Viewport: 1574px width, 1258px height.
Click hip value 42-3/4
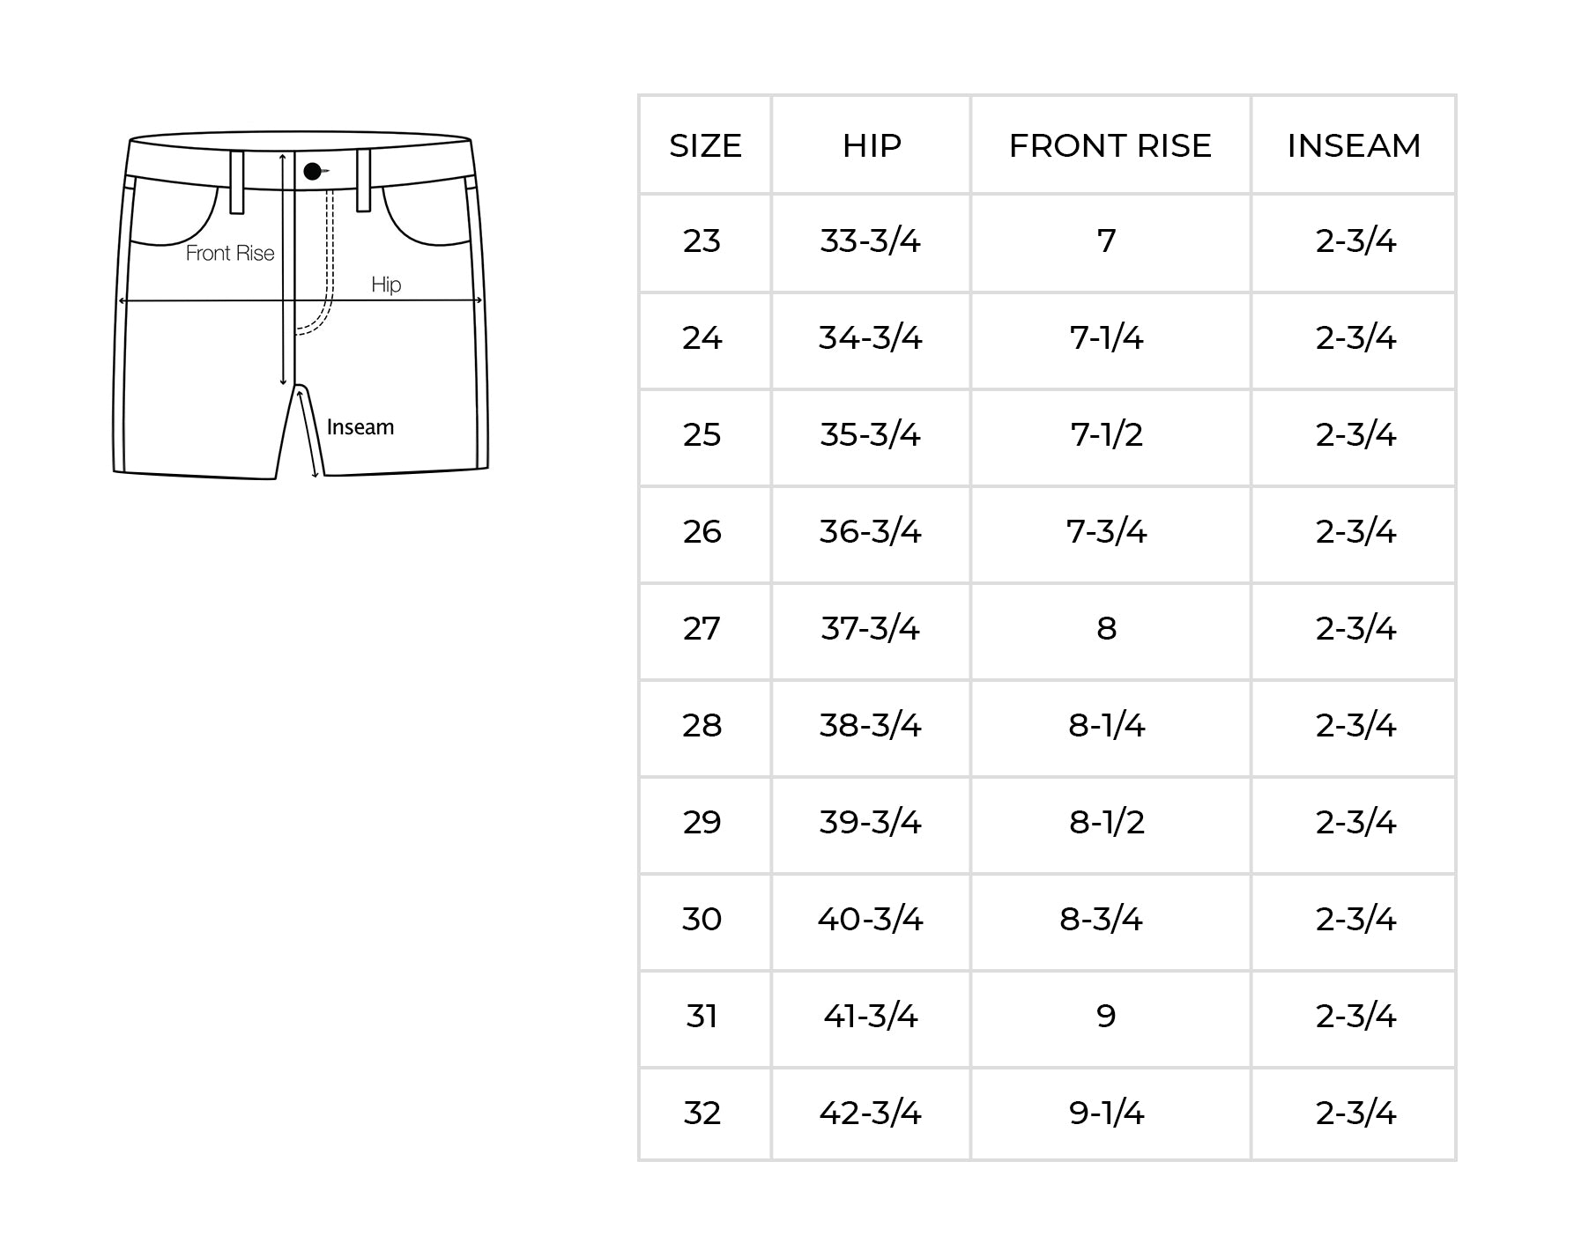pyautogui.click(x=870, y=1113)
